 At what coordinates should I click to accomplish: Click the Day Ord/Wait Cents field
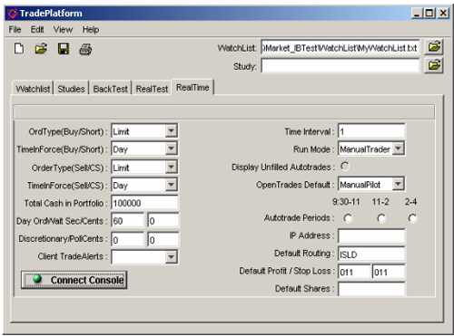(x=163, y=221)
